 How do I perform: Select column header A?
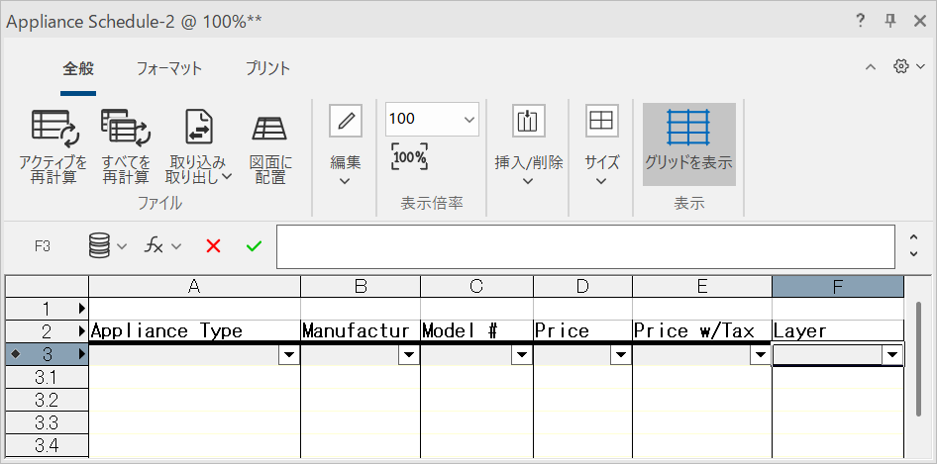[x=194, y=287]
